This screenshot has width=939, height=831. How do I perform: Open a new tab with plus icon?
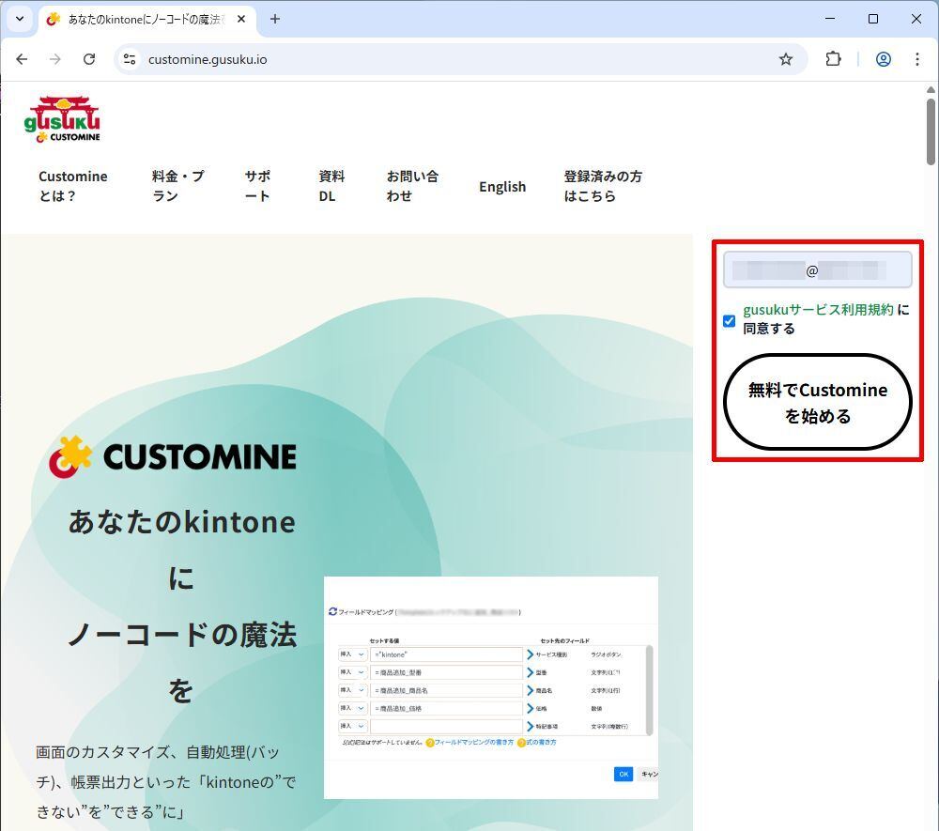(x=275, y=19)
